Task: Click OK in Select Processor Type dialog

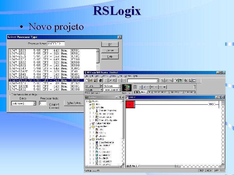Action: coord(110,44)
